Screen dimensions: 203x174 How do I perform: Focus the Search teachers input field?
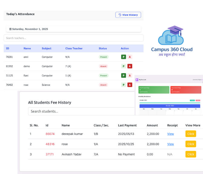[73, 38]
